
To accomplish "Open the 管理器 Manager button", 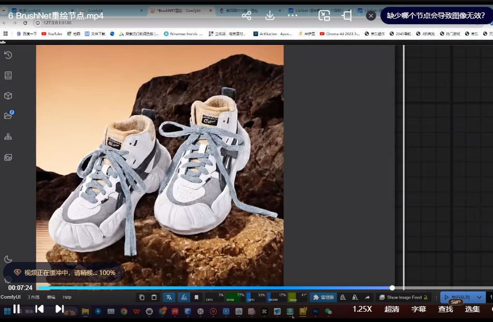I will point(323,297).
